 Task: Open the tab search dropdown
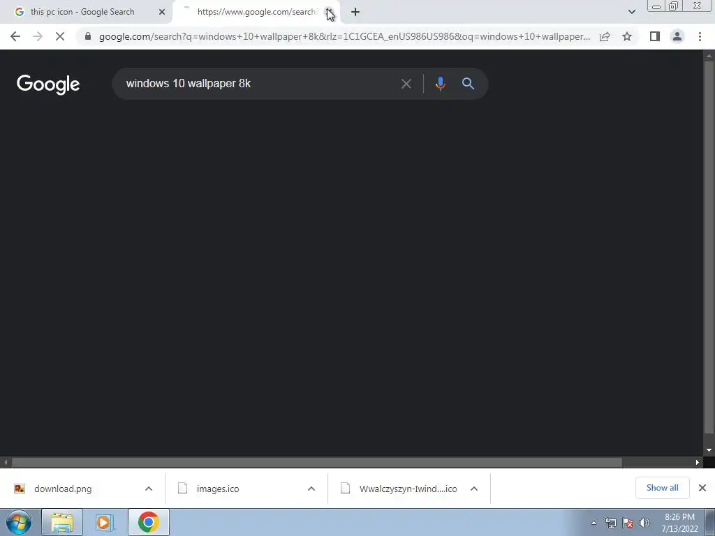coord(631,12)
